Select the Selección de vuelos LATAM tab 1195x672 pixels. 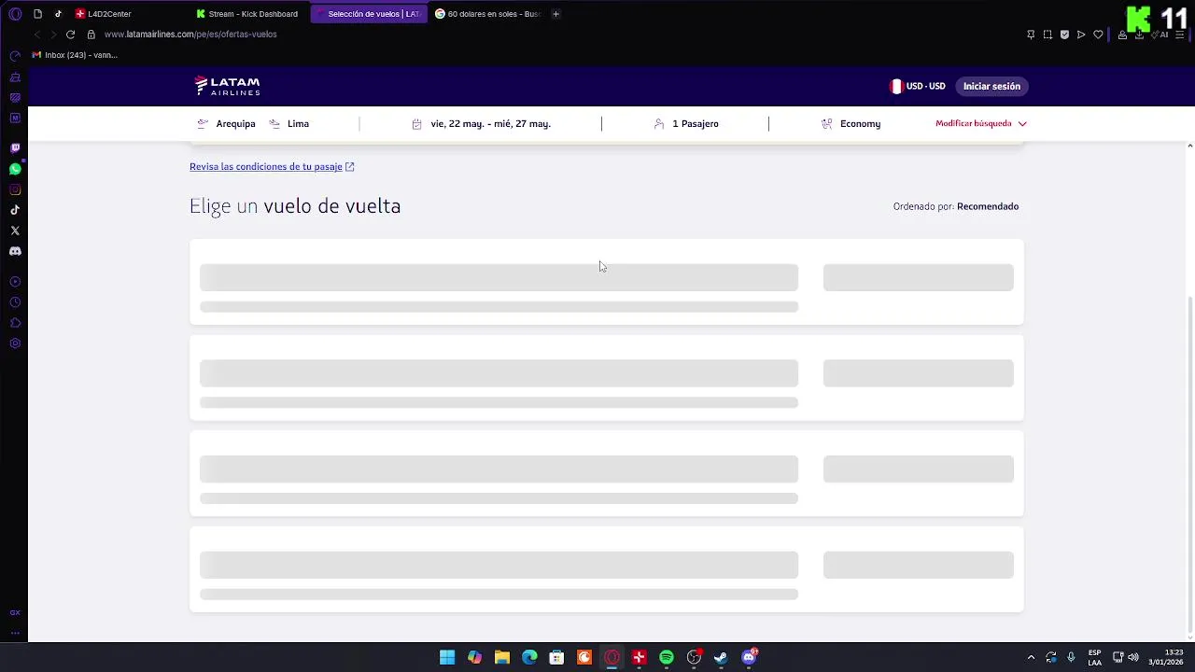(369, 14)
